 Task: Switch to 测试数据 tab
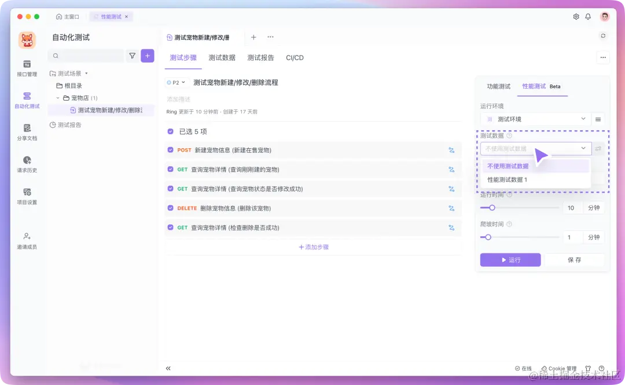(222, 58)
